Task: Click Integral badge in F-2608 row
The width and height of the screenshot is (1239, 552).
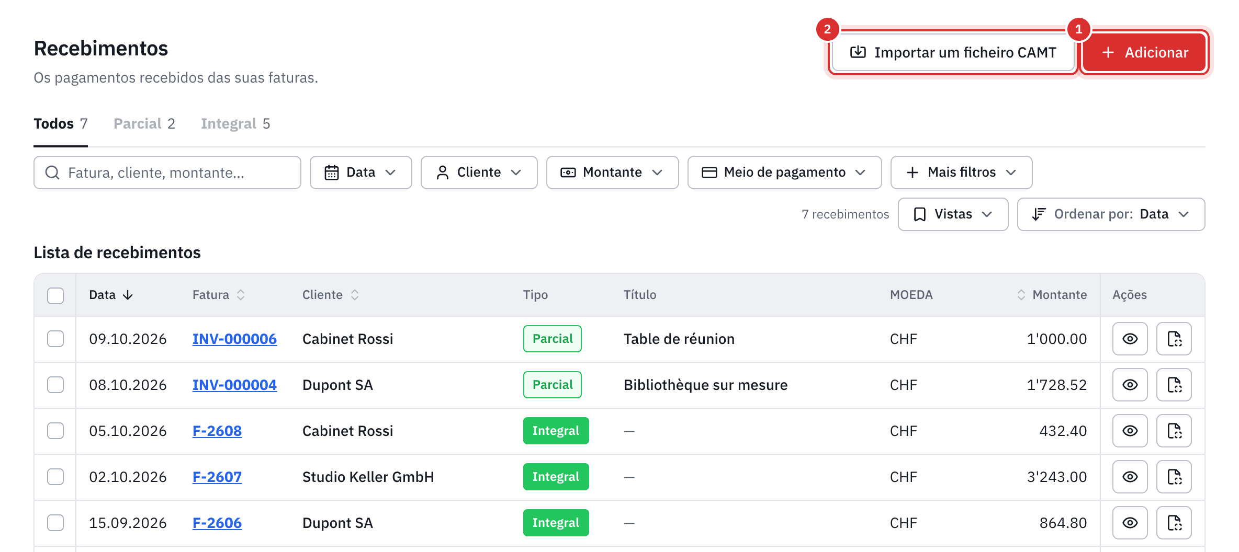Action: point(556,431)
